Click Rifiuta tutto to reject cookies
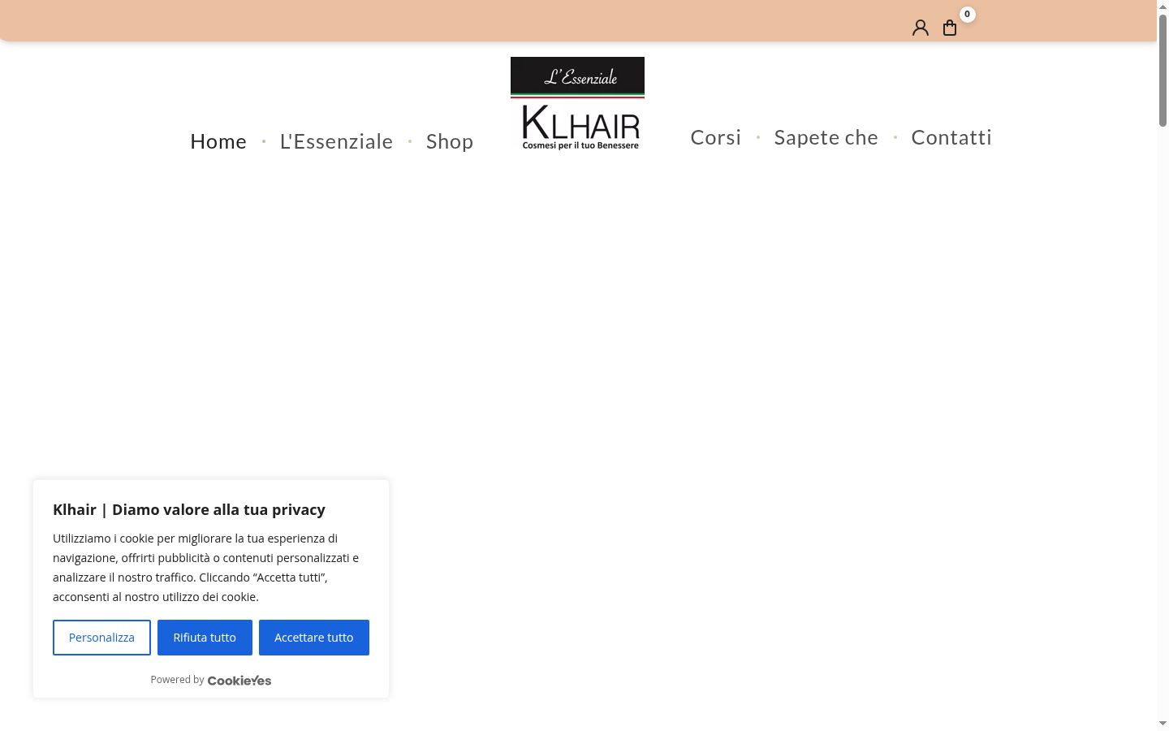1169x731 pixels. click(x=205, y=638)
